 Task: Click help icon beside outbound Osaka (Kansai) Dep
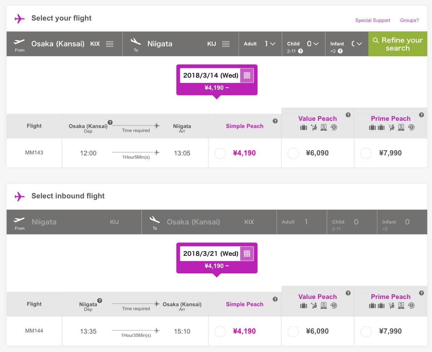pyautogui.click(x=110, y=122)
